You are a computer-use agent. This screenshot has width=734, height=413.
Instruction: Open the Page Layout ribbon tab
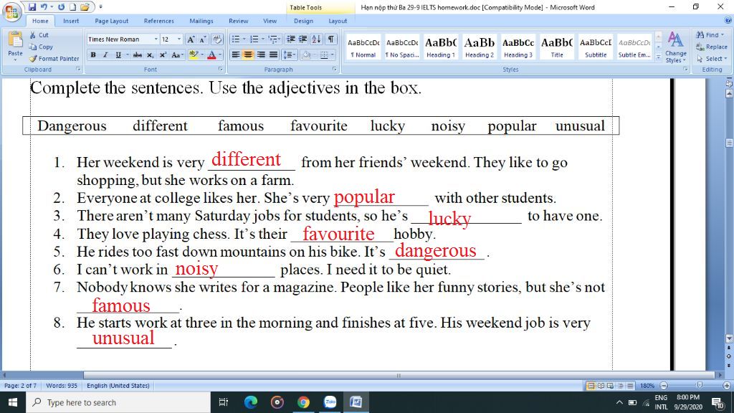click(x=111, y=21)
